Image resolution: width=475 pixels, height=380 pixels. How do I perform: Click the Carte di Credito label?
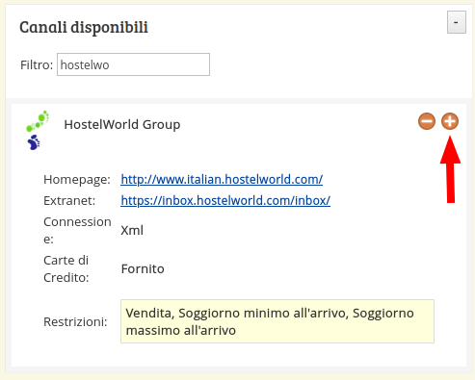[66, 268]
